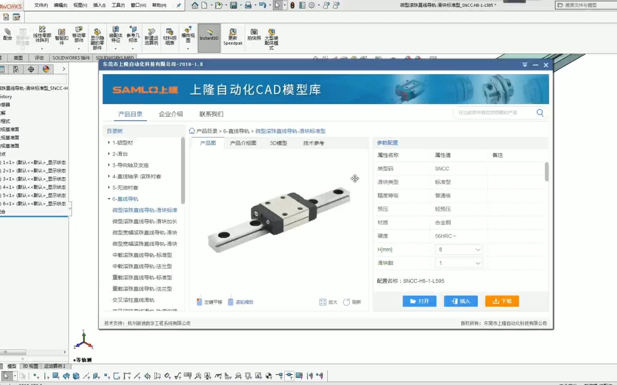
Task: Open the 工具(T) menu
Action: 118,5
